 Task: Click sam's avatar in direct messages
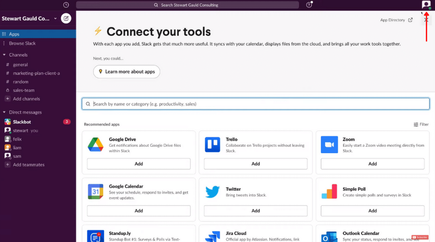coord(7,156)
